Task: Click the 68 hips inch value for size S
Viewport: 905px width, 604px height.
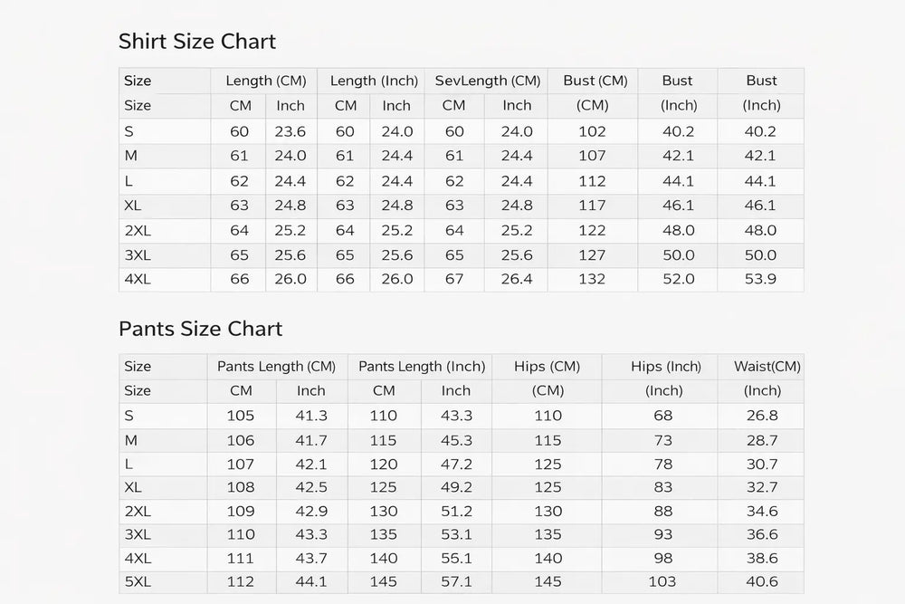Action: coord(663,416)
